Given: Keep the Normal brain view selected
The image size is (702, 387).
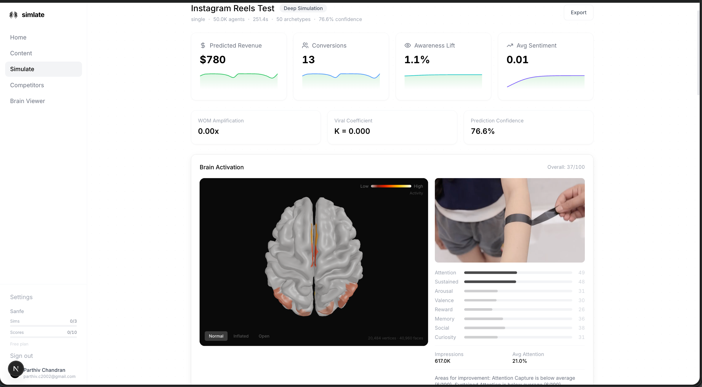Looking at the screenshot, I should tap(216, 336).
